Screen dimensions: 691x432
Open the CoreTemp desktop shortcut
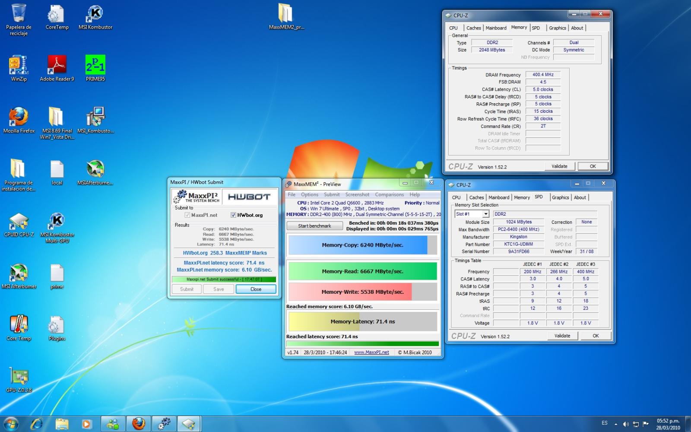pyautogui.click(x=57, y=17)
